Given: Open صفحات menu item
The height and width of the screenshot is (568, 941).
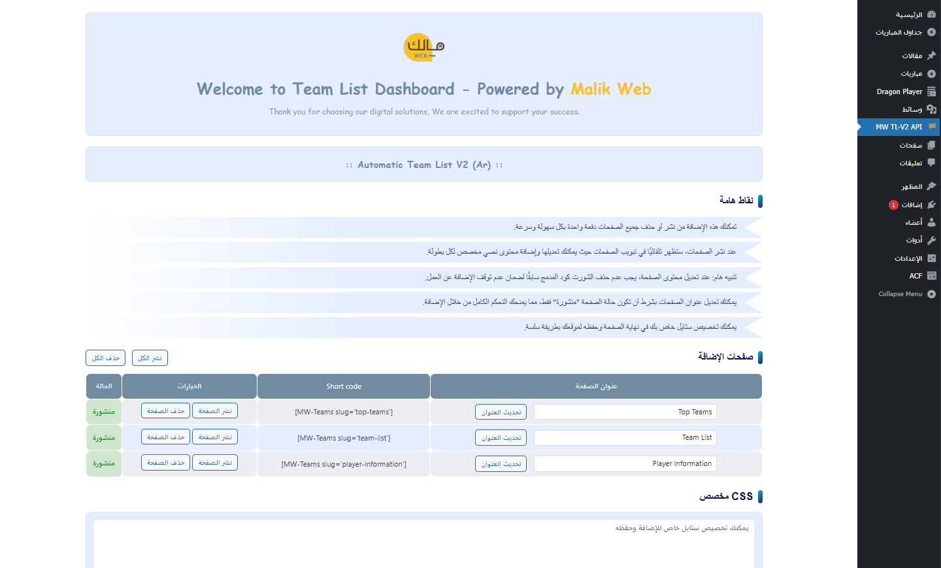Looking at the screenshot, I should (910, 145).
